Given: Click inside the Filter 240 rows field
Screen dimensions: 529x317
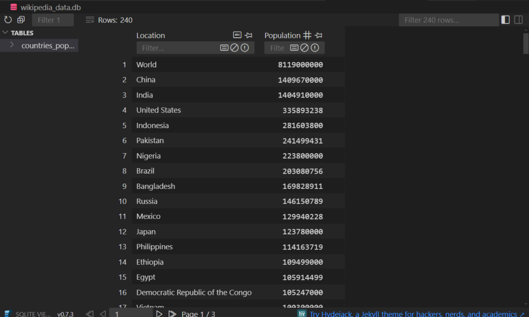Looking at the screenshot, I should point(445,20).
